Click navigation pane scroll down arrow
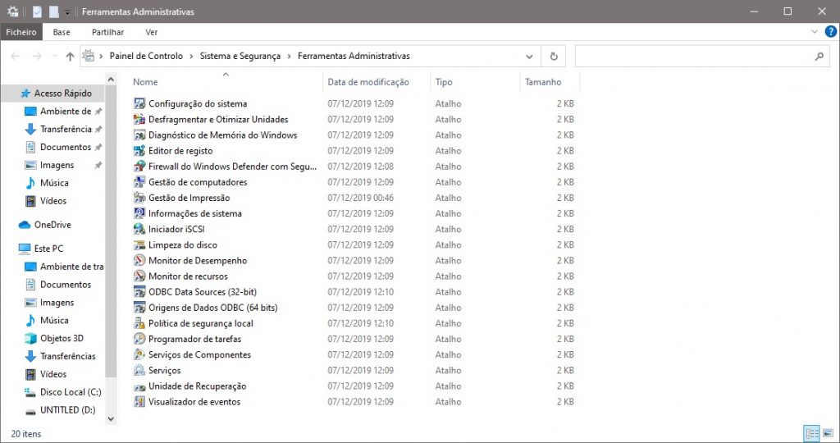 point(111,419)
